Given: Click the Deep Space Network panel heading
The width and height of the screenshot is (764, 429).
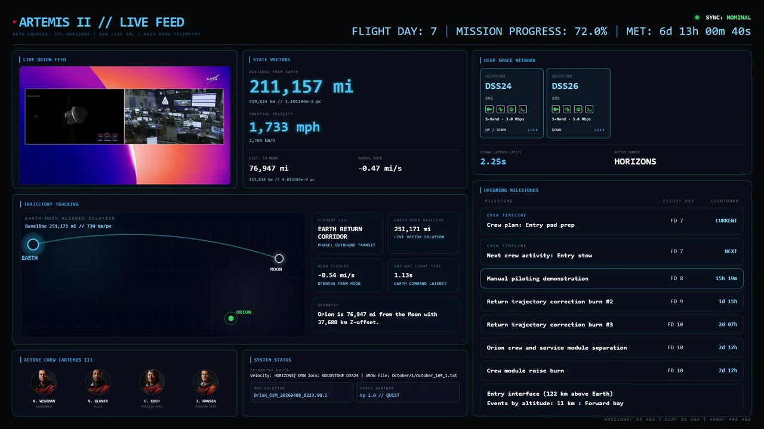Looking at the screenshot, I should point(510,60).
